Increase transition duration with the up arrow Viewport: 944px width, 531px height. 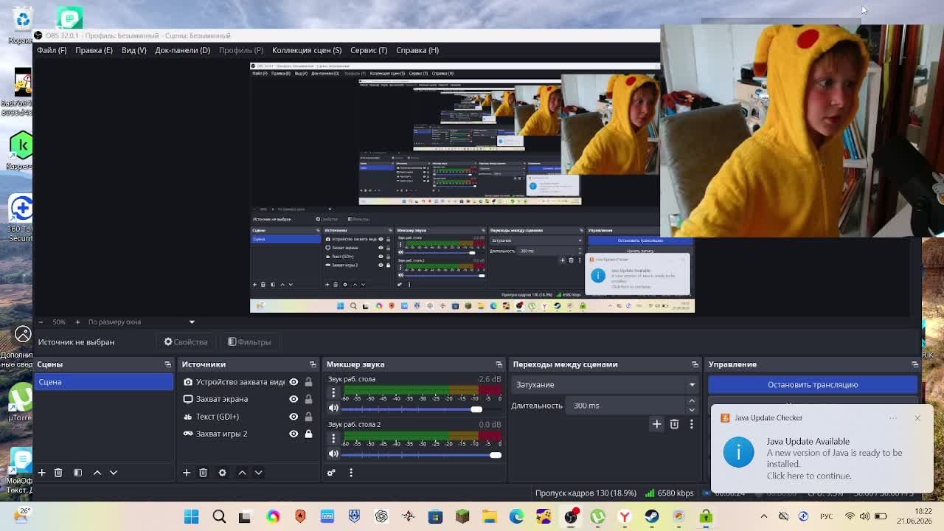(692, 401)
